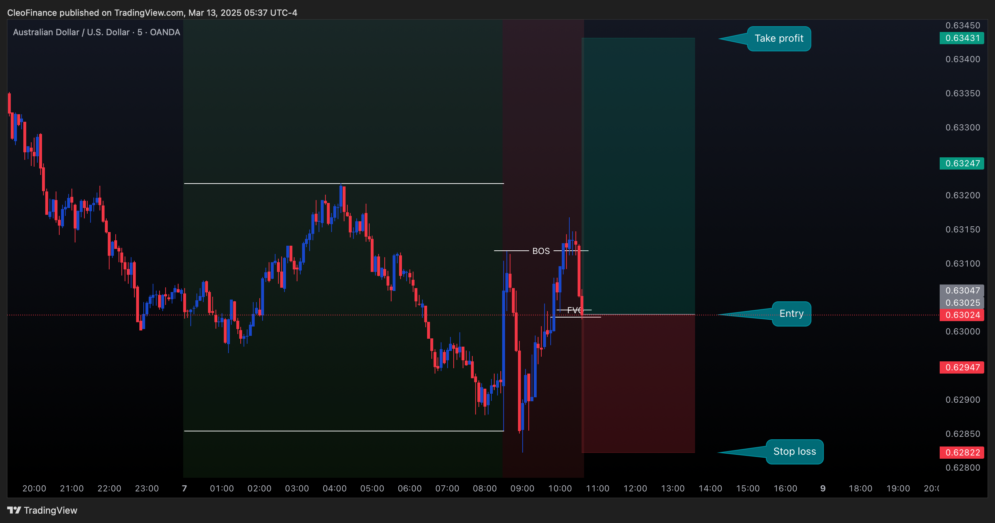Click the 23:00 time axis label
Image resolution: width=995 pixels, height=523 pixels.
(x=147, y=489)
